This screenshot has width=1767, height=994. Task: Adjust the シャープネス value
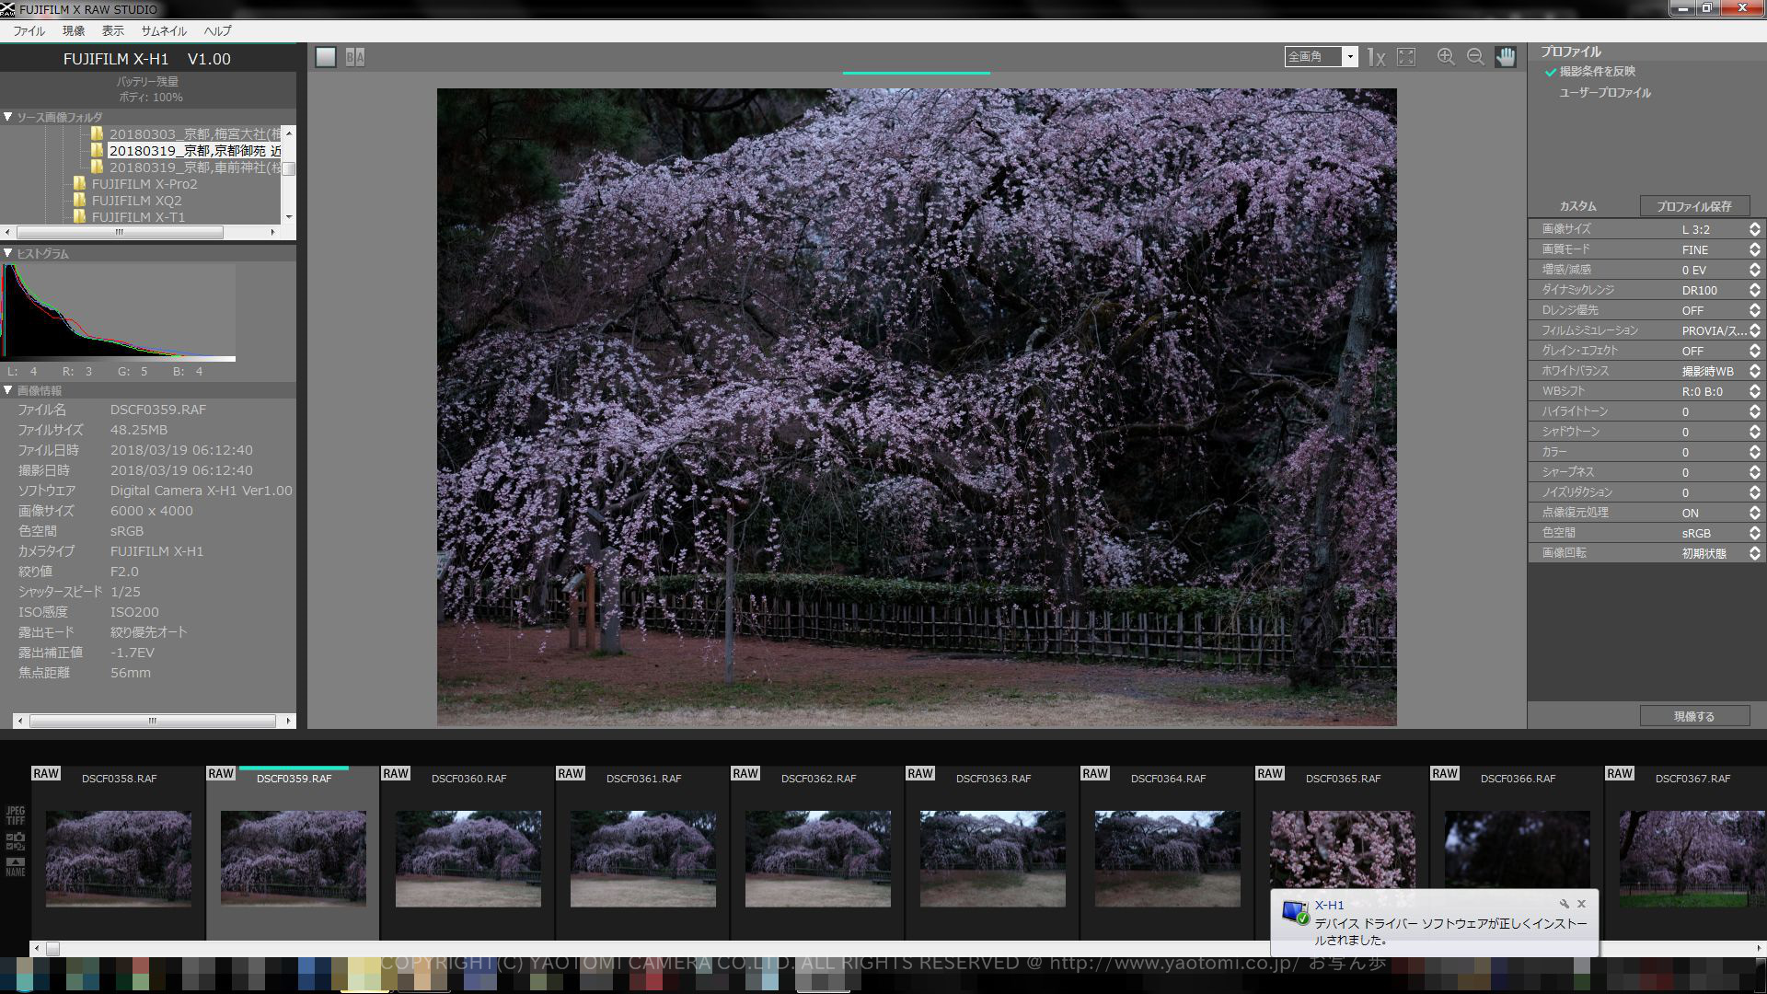click(x=1647, y=472)
